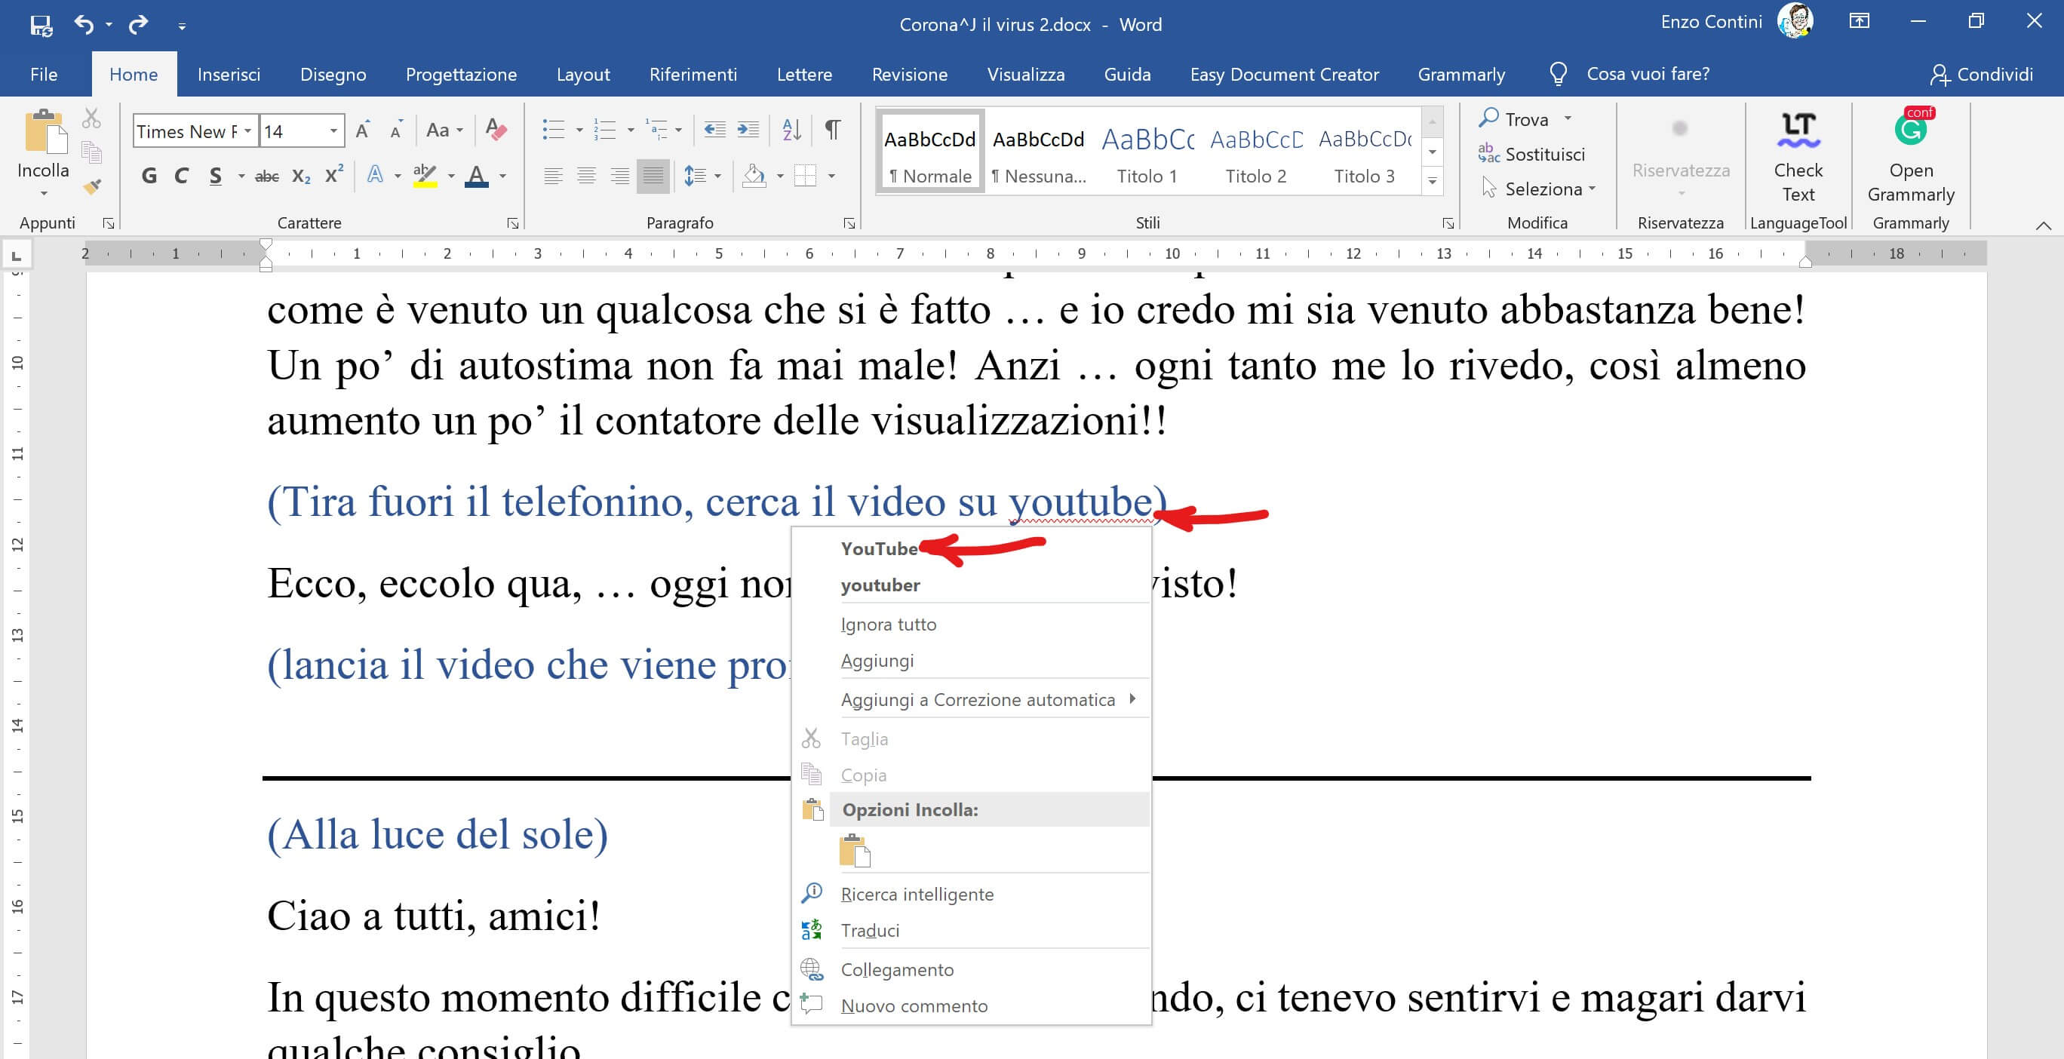This screenshot has width=2064, height=1059.
Task: Click the Cosa vuoi fare search field
Action: 1647,75
